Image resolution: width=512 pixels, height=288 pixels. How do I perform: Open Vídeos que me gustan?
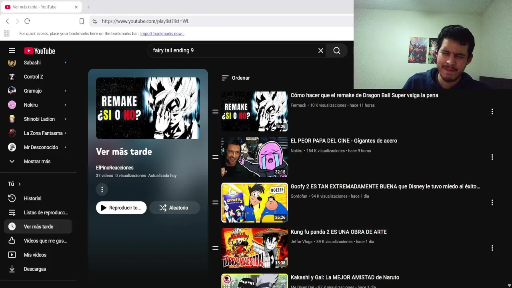[x=38, y=241]
